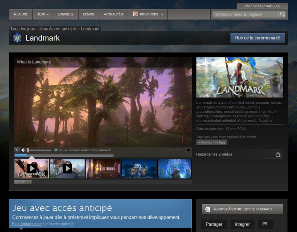Click the Landmark game icon beside title
This screenshot has height=232, width=297.
[x=17, y=38]
